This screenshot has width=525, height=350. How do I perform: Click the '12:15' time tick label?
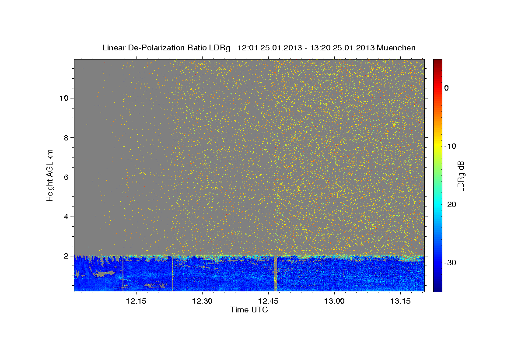136,301
